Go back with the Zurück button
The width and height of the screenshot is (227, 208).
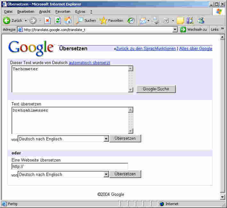click(12, 21)
